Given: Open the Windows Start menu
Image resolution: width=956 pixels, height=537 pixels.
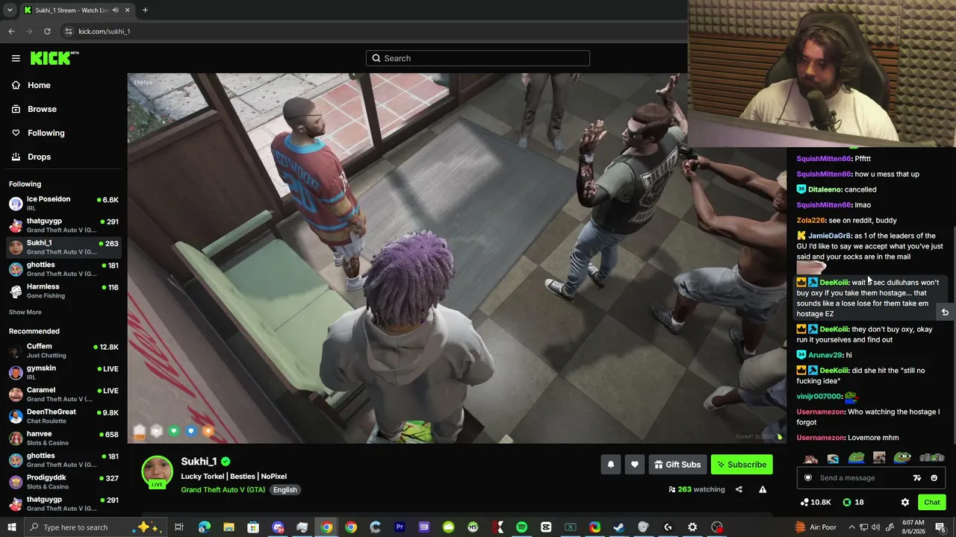Looking at the screenshot, I should [x=12, y=527].
